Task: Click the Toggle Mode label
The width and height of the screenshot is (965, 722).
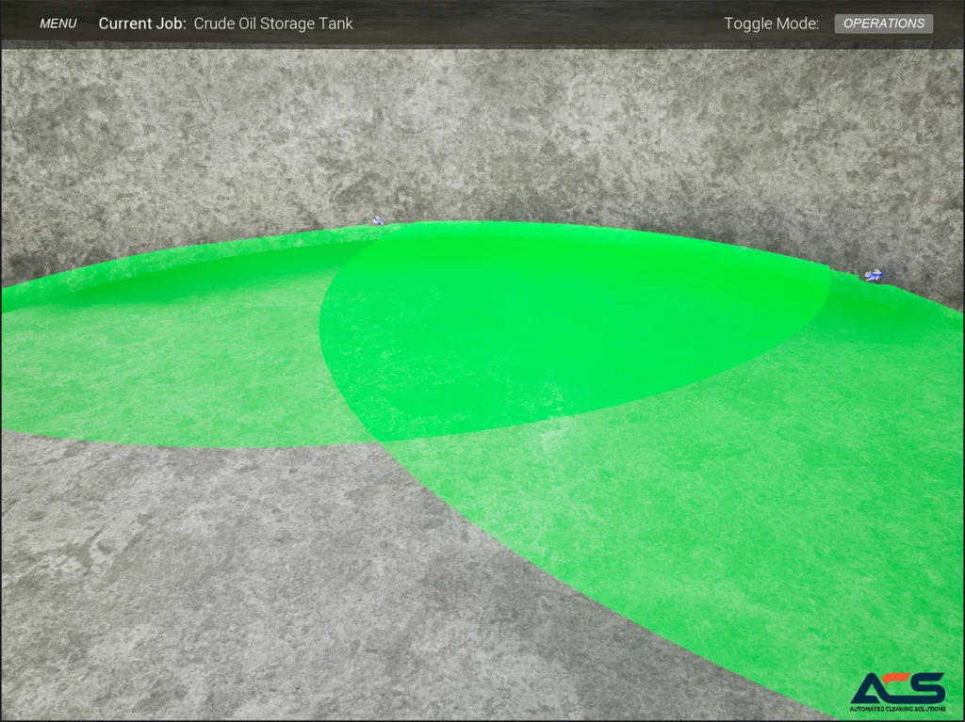Action: (771, 24)
